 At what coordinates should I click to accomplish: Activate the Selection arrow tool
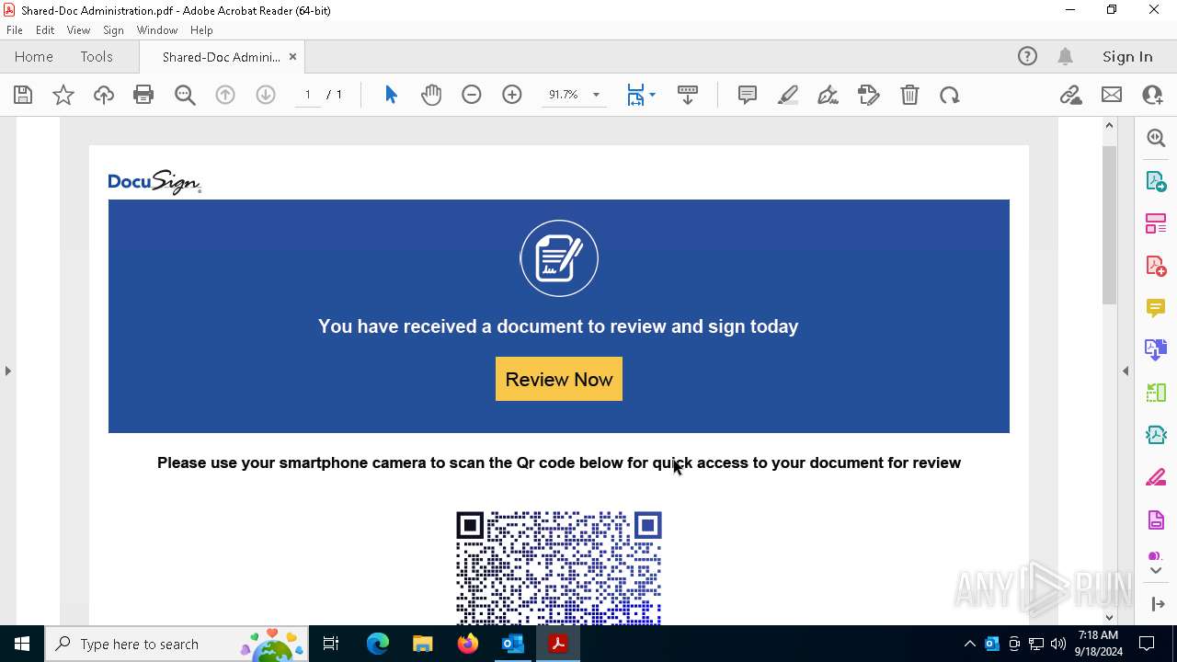coord(391,95)
